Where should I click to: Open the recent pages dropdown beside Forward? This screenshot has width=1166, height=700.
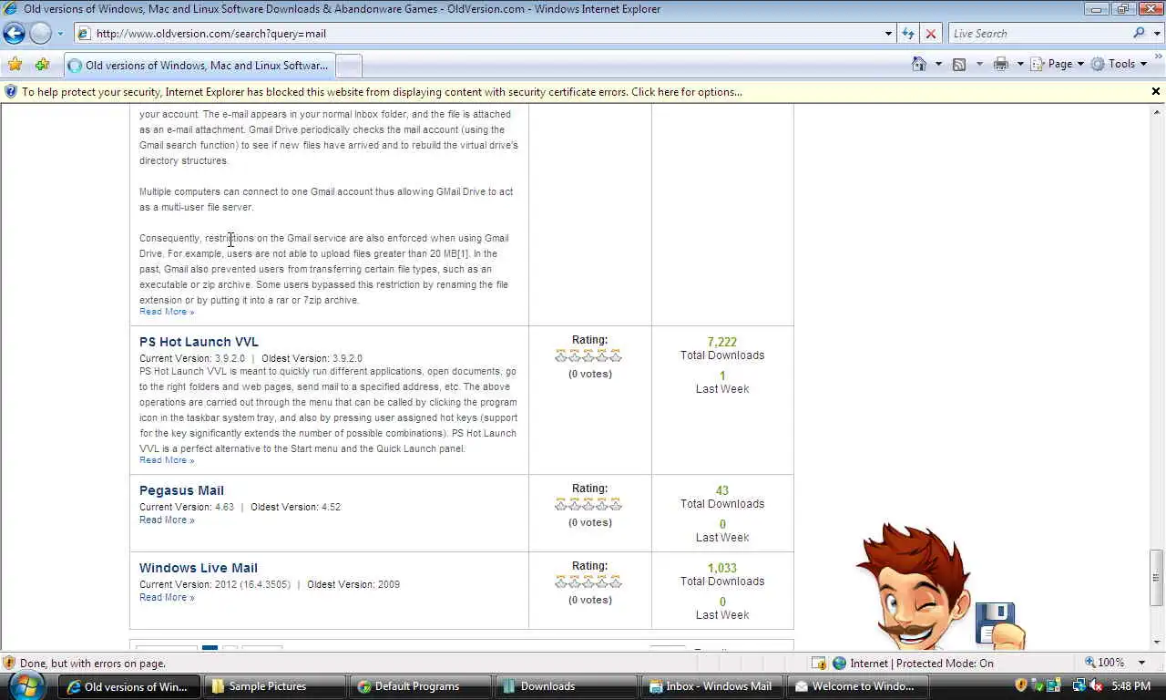[60, 34]
